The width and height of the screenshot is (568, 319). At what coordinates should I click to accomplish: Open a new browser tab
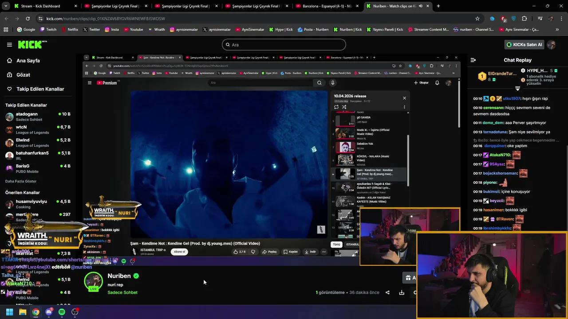tap(438, 6)
